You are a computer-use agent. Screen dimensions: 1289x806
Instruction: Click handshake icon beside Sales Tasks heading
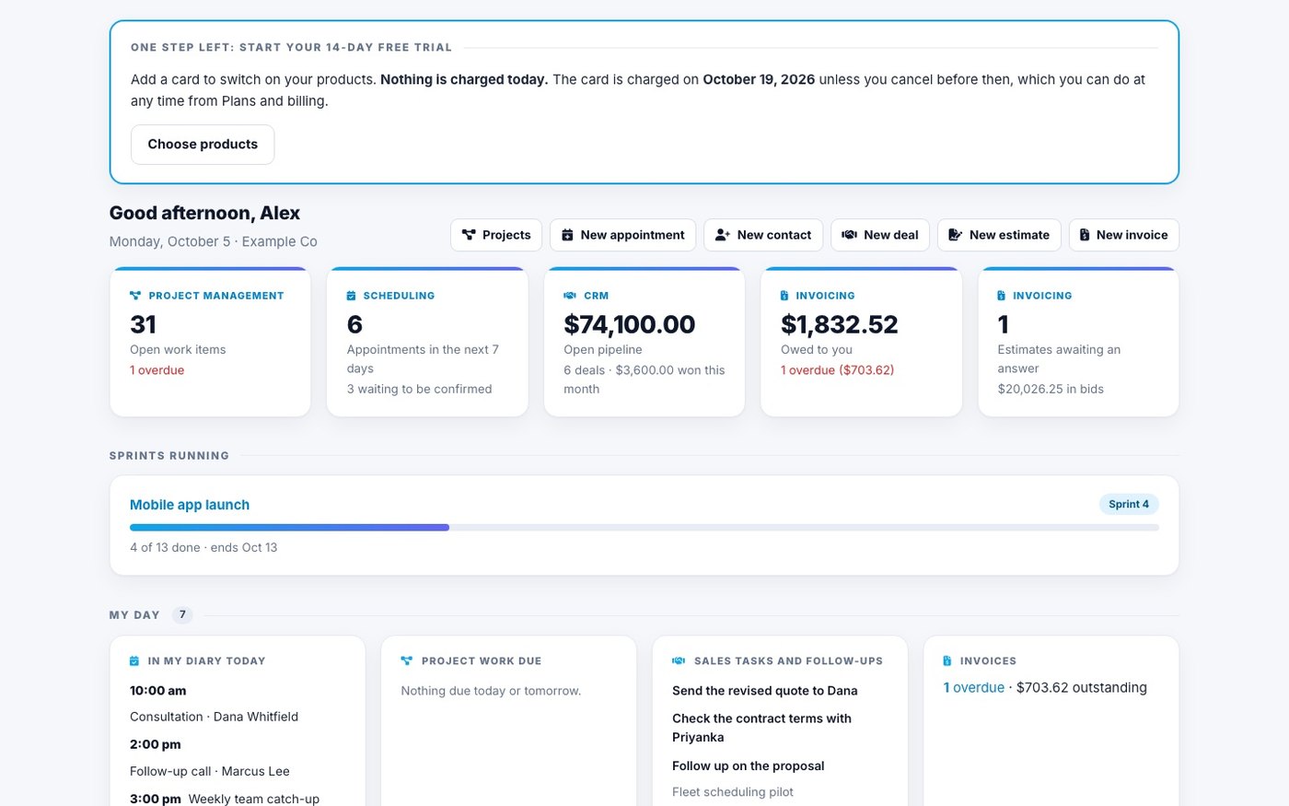pos(679,660)
